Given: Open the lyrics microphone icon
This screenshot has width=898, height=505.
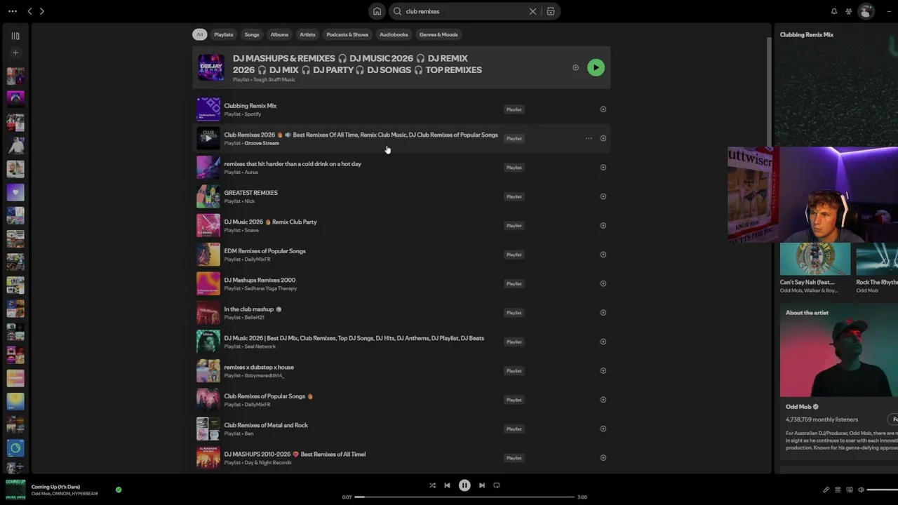Looking at the screenshot, I should point(826,490).
